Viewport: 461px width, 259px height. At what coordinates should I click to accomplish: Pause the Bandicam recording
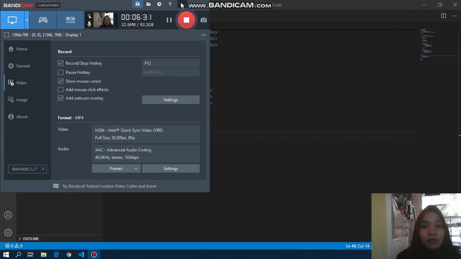click(x=169, y=20)
